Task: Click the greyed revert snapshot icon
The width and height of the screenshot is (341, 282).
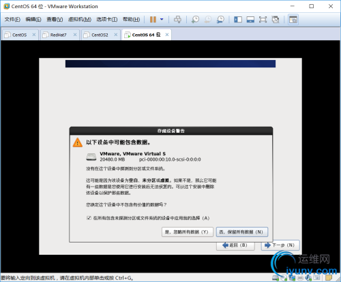Action: click(x=207, y=20)
